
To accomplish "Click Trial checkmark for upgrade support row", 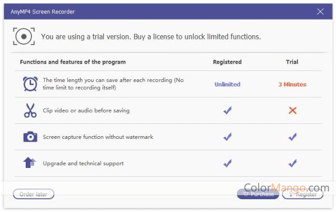I will tap(292, 163).
